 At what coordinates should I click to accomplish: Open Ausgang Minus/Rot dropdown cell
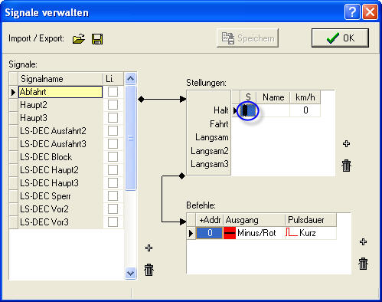point(254,233)
